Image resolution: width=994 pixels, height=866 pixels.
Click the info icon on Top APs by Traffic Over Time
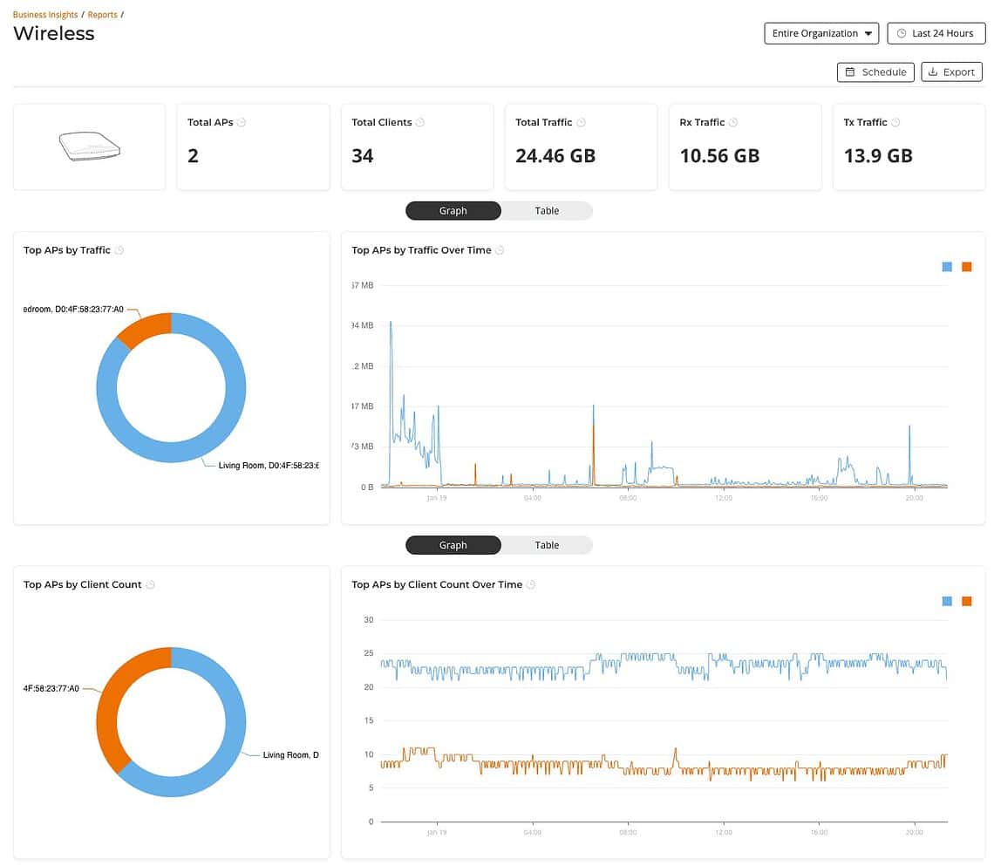tap(499, 249)
